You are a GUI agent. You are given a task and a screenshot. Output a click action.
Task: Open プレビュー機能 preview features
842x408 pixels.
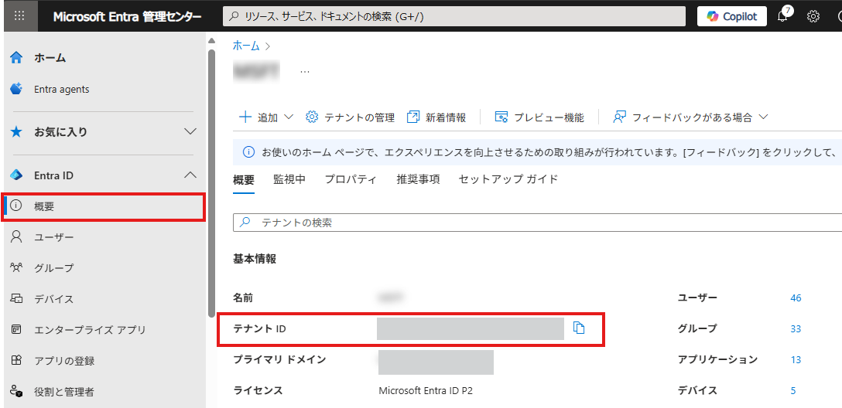[x=539, y=117]
